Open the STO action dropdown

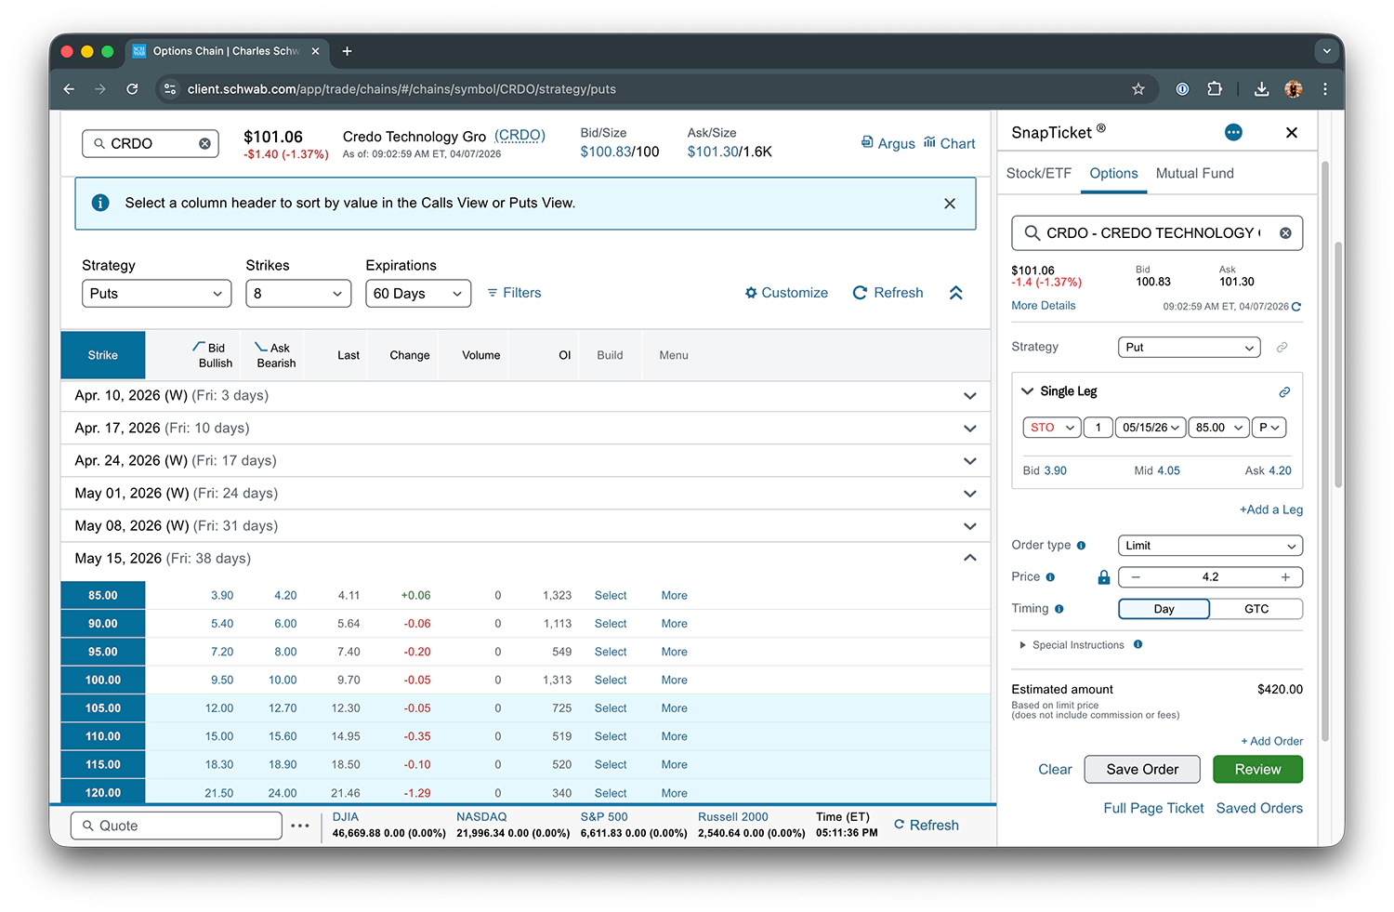tap(1051, 428)
